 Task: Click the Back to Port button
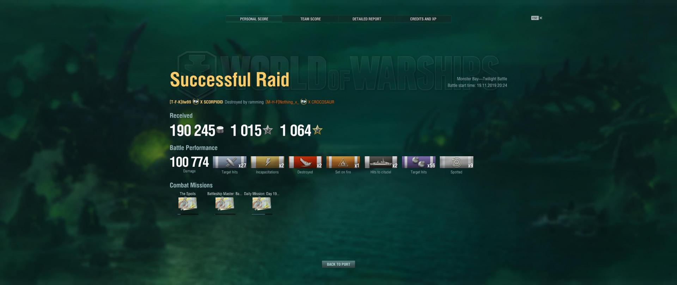(x=338, y=264)
